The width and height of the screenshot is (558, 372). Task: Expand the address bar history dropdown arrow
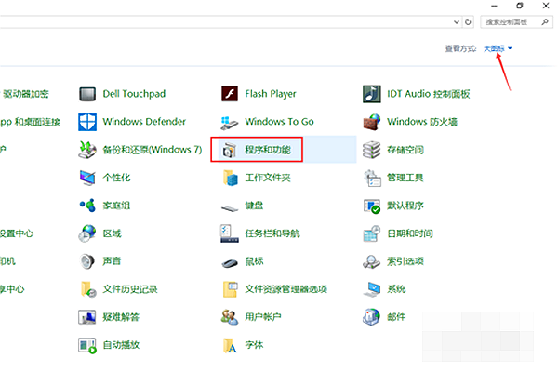pyautogui.click(x=457, y=22)
